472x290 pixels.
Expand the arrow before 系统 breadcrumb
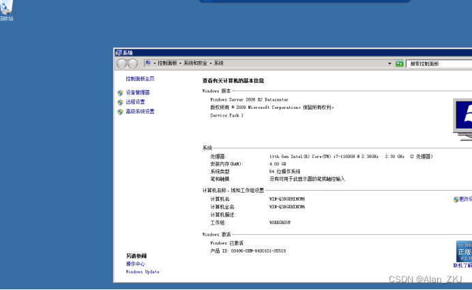pos(211,63)
